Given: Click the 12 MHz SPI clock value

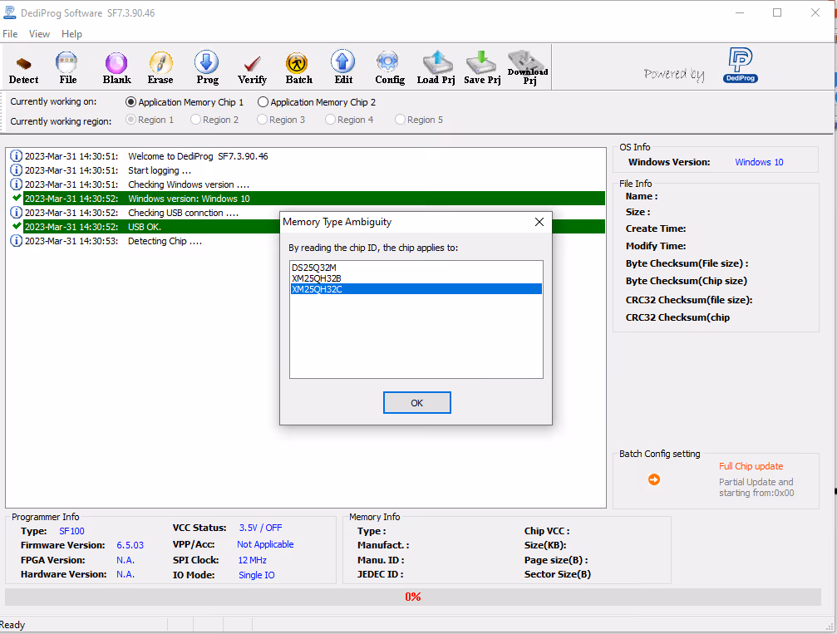Looking at the screenshot, I should coord(252,560).
